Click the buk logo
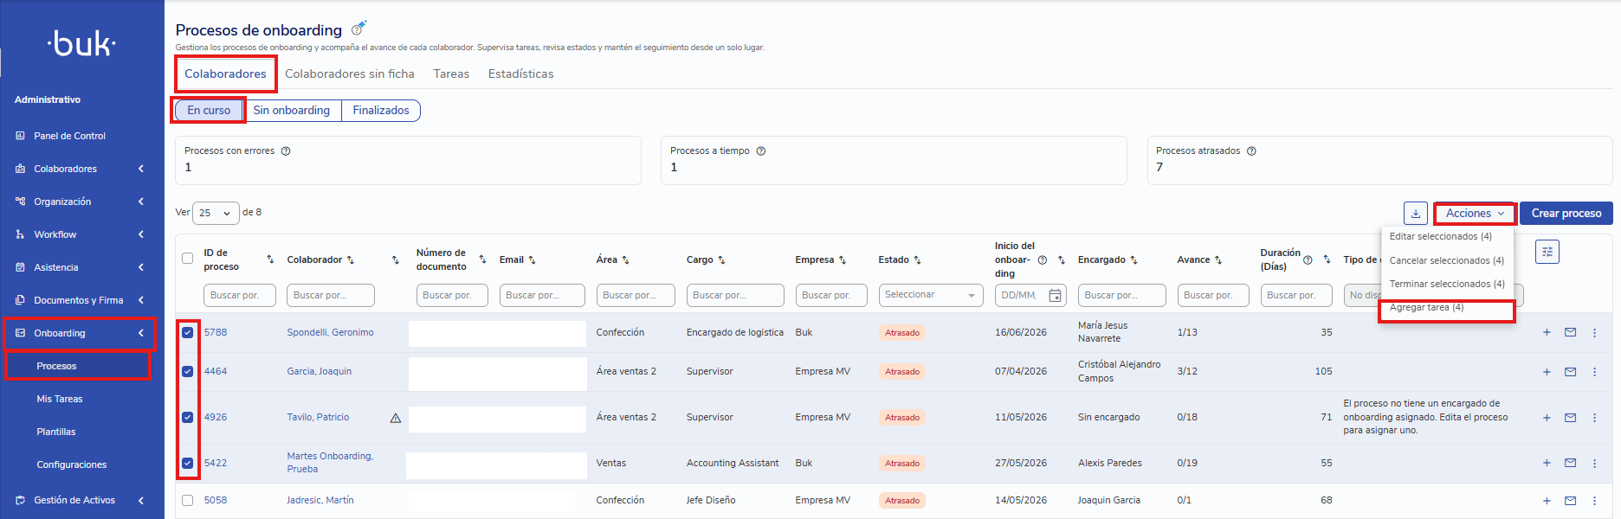The image size is (1621, 519). tap(81, 43)
